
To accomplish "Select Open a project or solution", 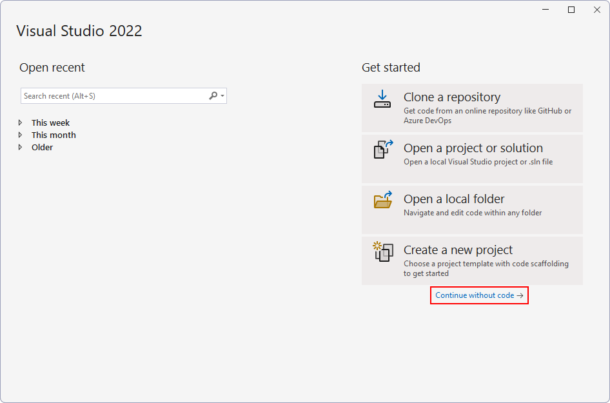I will coord(472,158).
